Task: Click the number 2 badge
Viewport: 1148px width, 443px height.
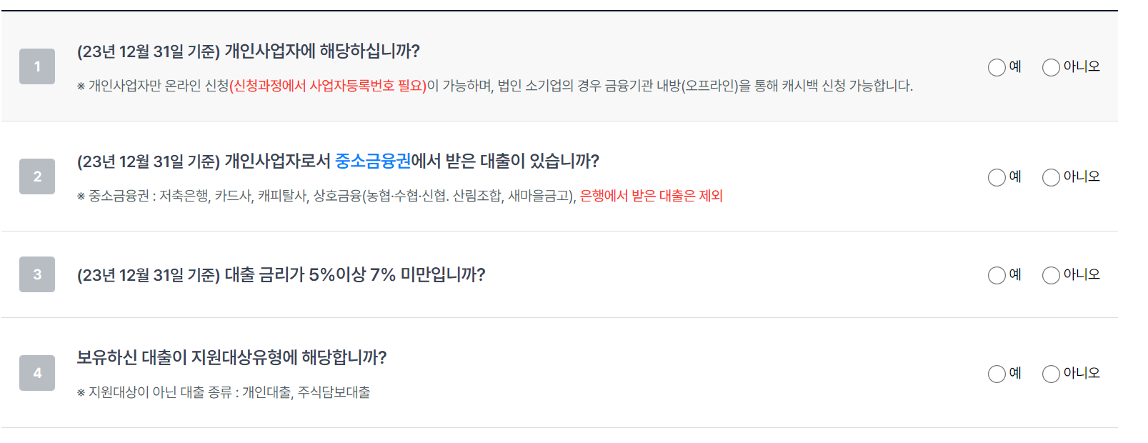Action: (36, 177)
